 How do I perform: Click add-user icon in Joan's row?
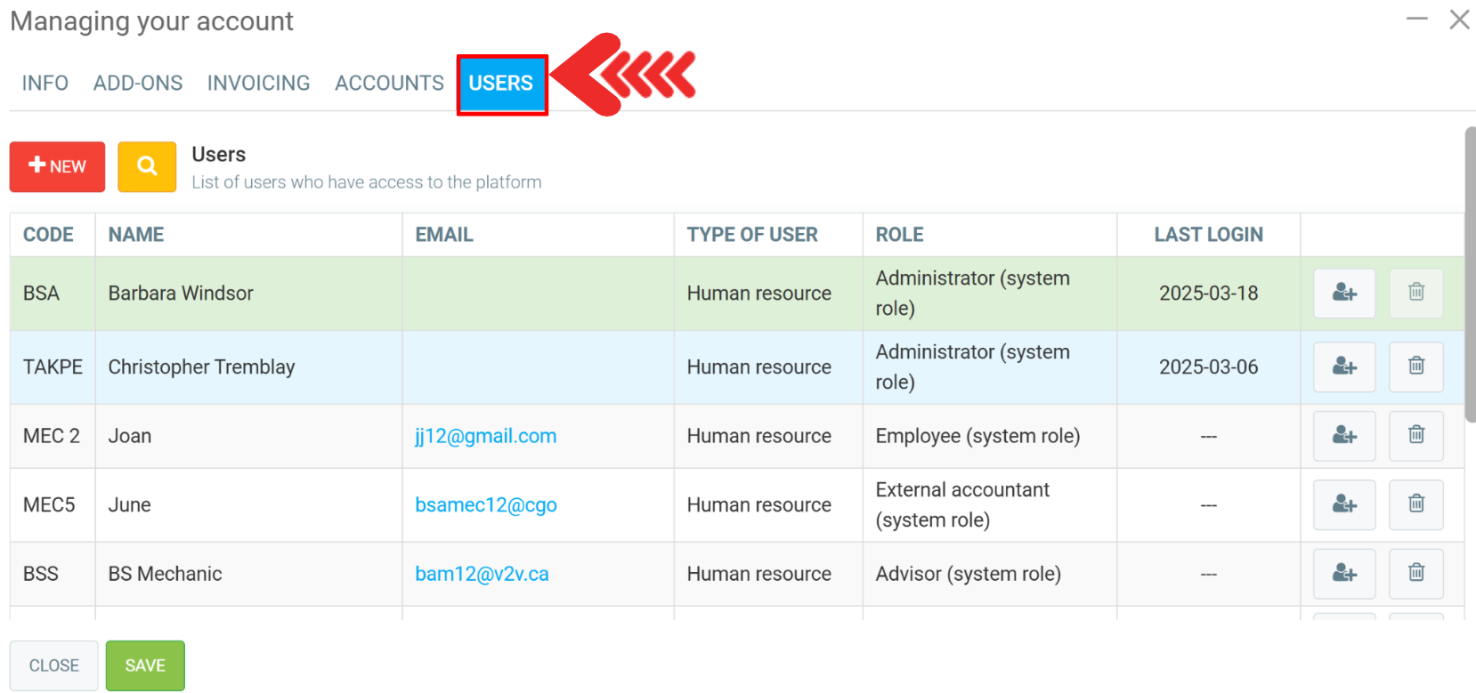pyautogui.click(x=1344, y=436)
